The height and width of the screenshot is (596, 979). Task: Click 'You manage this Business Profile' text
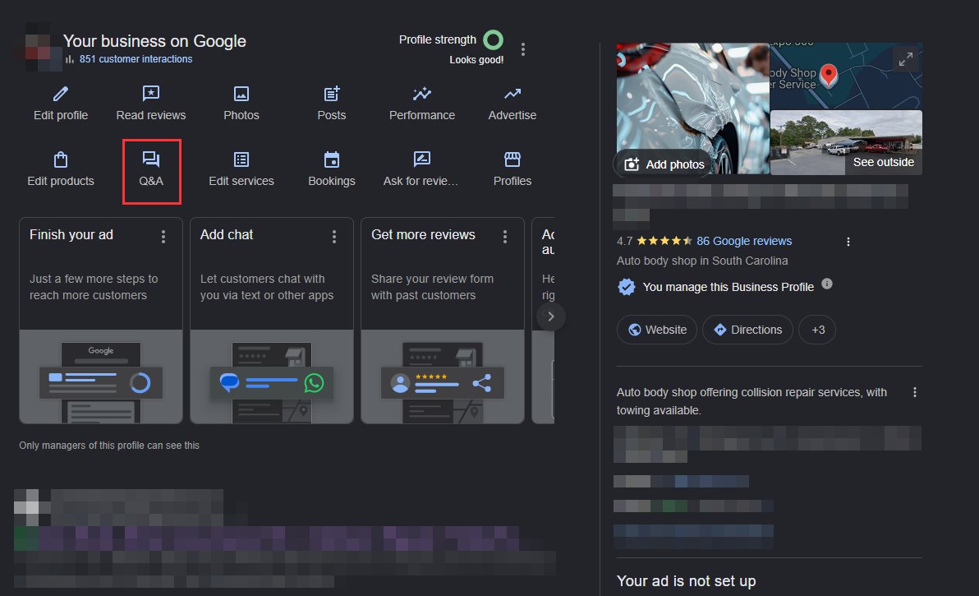pyautogui.click(x=728, y=287)
